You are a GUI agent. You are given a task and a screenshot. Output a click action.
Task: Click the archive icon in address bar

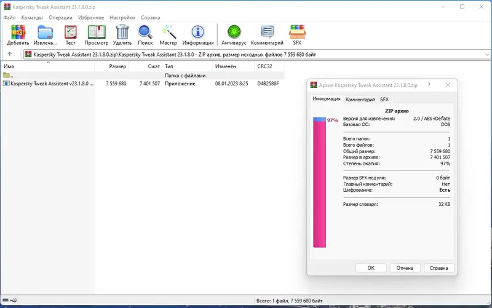pos(28,54)
